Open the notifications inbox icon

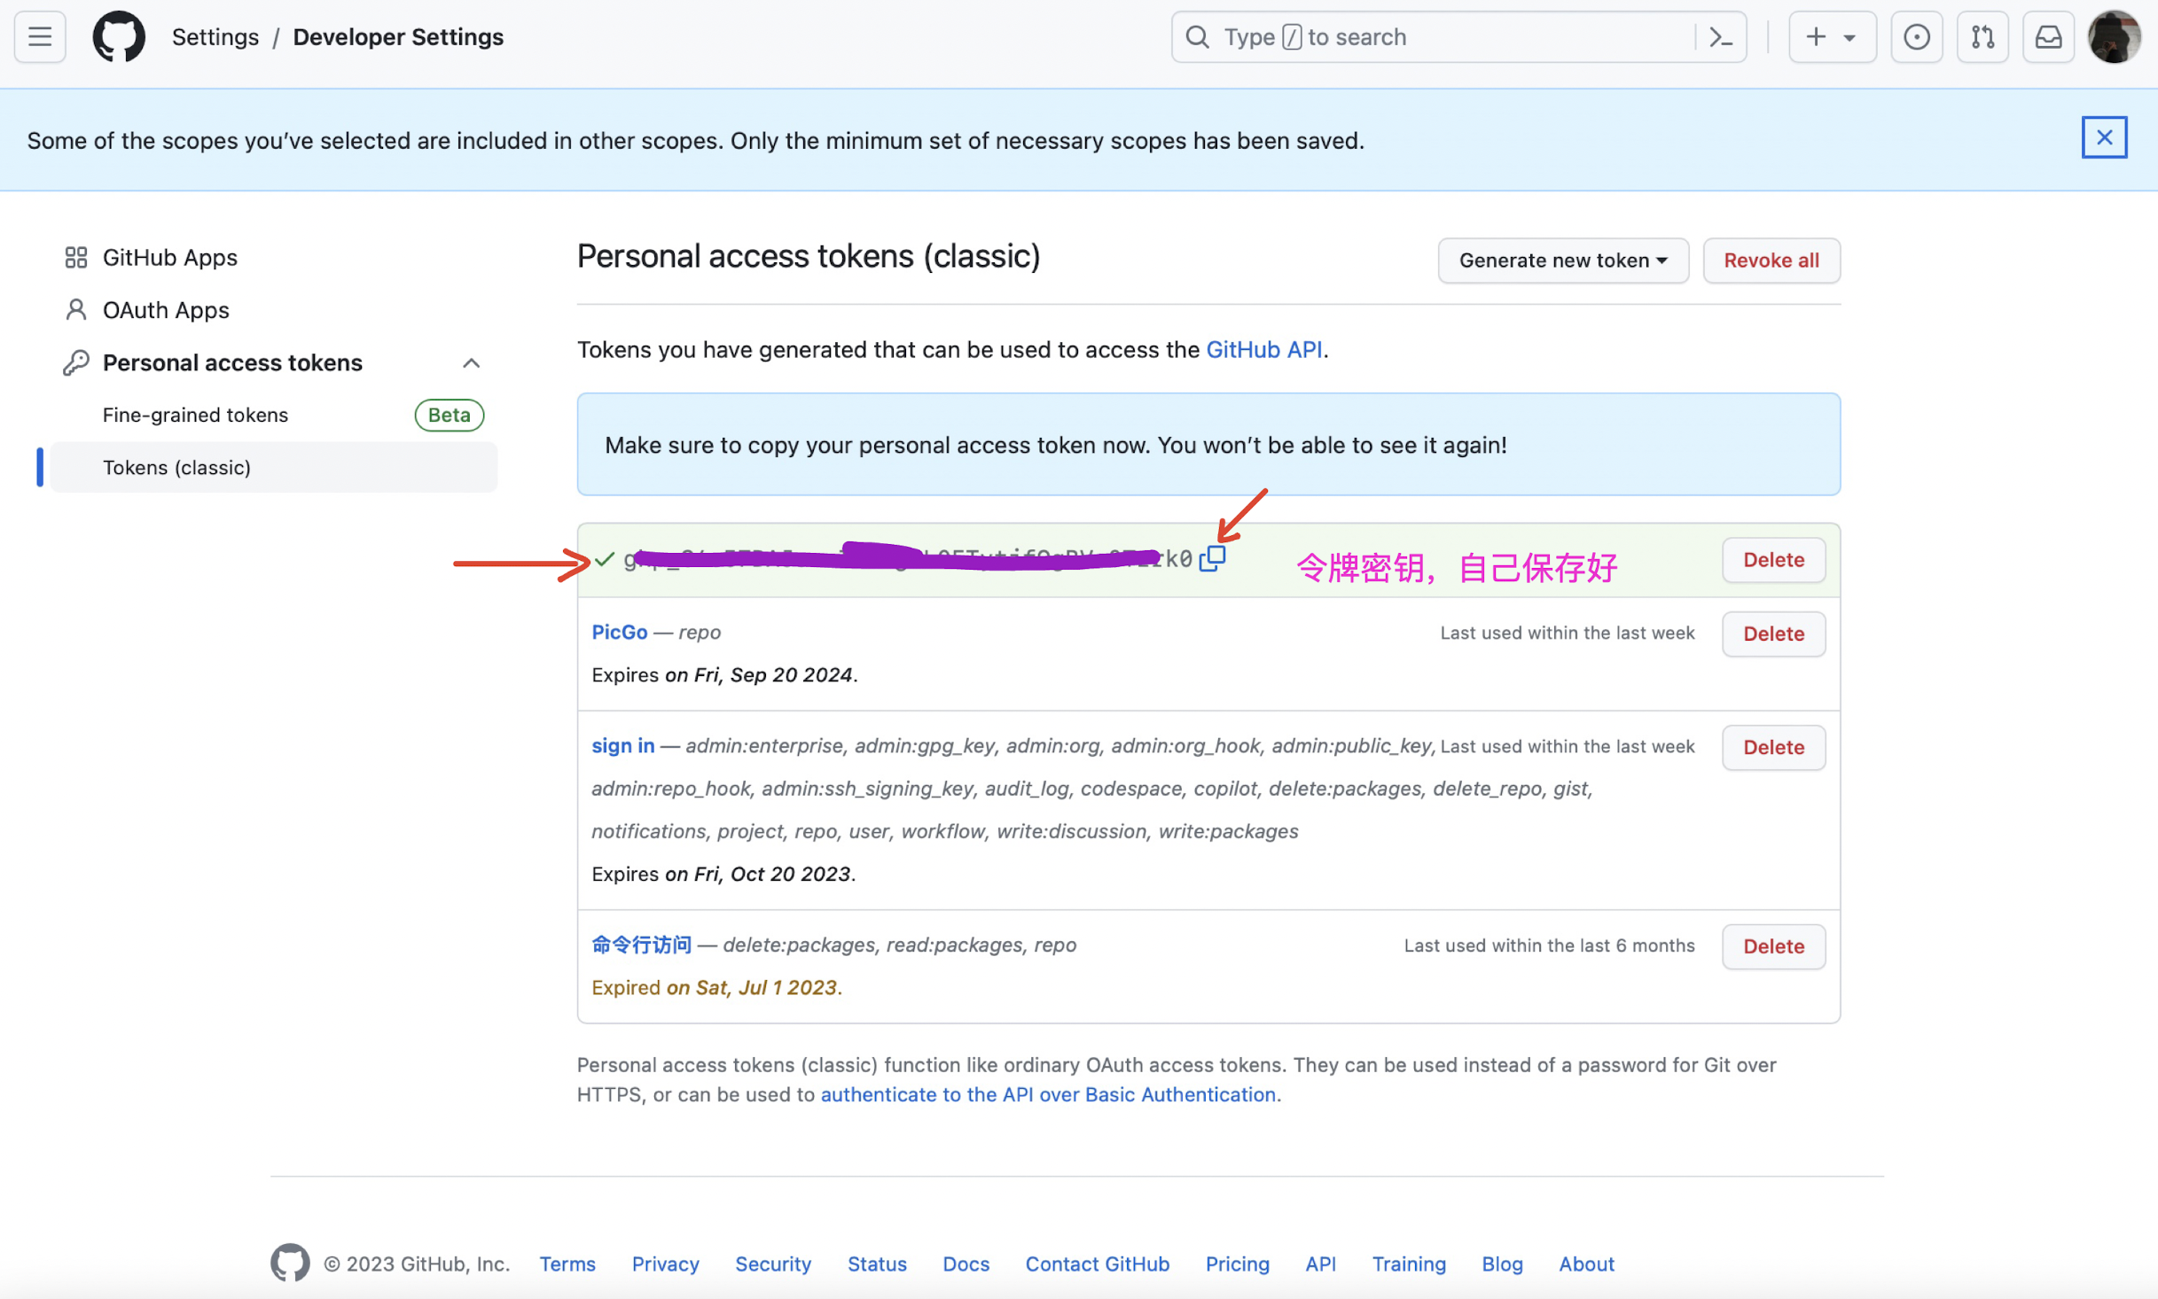pos(2048,36)
